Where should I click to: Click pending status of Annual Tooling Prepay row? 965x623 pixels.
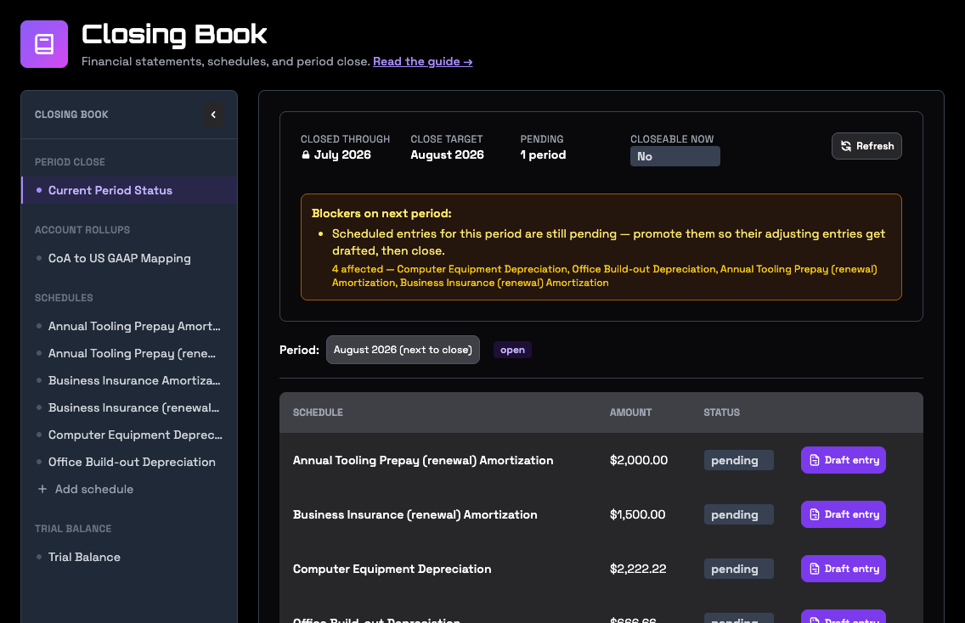738,460
